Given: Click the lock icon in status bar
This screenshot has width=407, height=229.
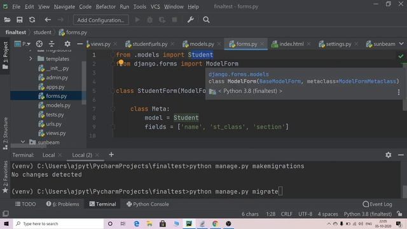Looking at the screenshot, I should pos(399,214).
